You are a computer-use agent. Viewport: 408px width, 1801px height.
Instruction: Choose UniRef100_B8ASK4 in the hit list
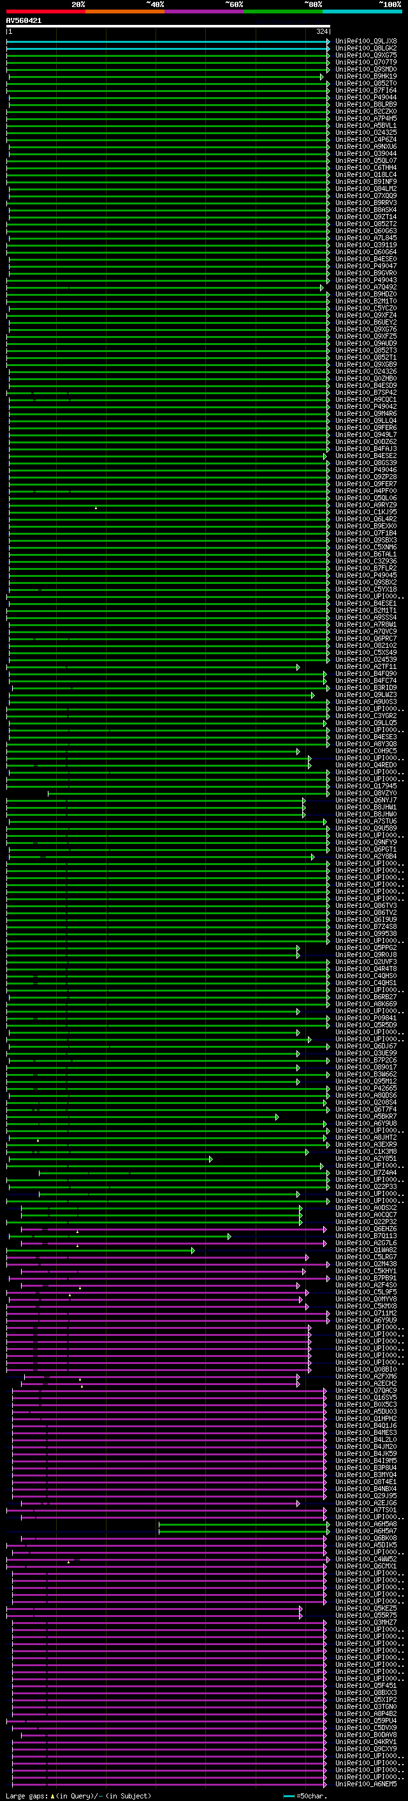tap(366, 210)
